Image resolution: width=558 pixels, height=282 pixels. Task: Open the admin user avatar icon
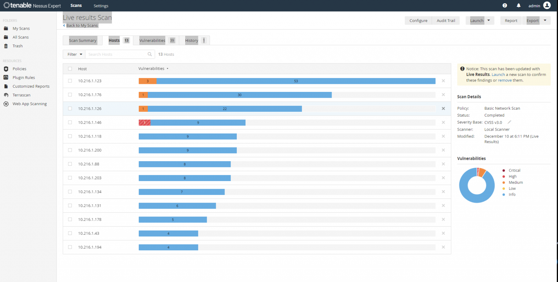(x=547, y=5)
